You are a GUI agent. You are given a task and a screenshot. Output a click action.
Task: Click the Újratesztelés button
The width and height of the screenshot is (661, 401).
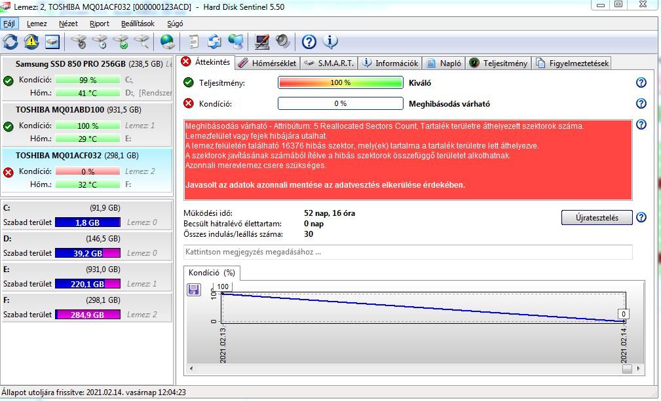coord(597,218)
